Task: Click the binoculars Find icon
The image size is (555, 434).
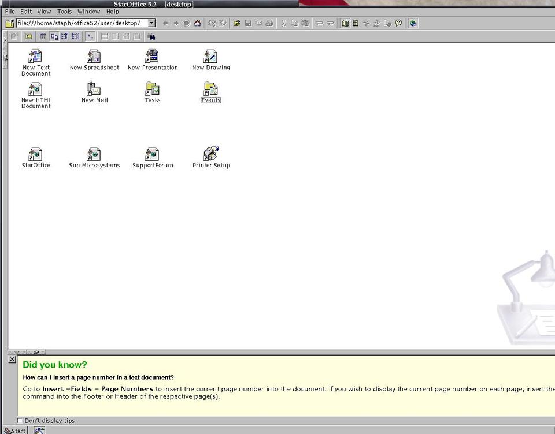Action: [151, 36]
